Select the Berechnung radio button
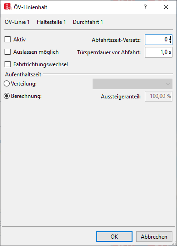177x246 pixels. pyautogui.click(x=7, y=96)
